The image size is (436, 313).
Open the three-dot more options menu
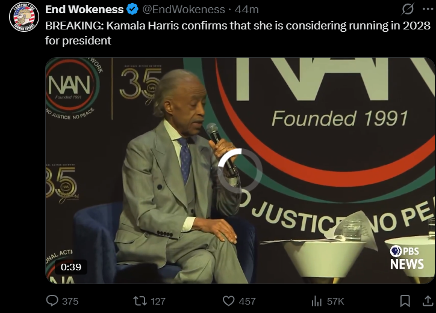point(428,9)
